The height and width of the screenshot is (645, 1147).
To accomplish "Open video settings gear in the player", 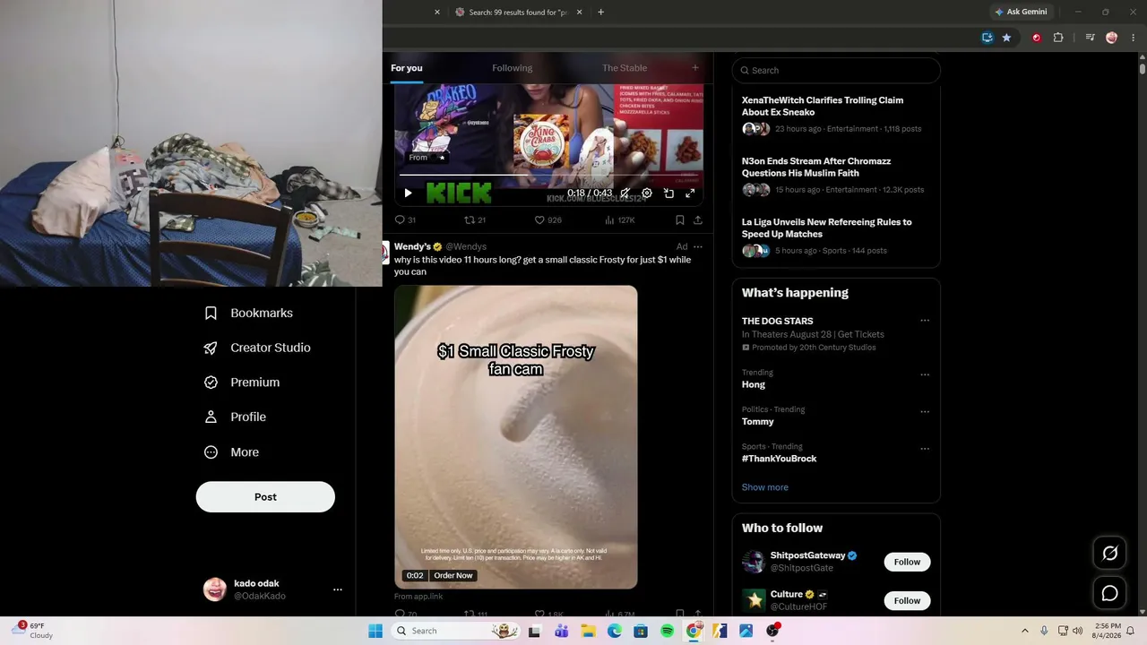I will [x=647, y=193].
